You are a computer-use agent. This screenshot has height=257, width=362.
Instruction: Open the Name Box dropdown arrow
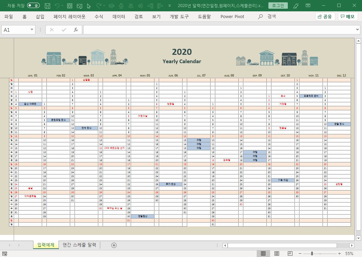tap(32, 30)
